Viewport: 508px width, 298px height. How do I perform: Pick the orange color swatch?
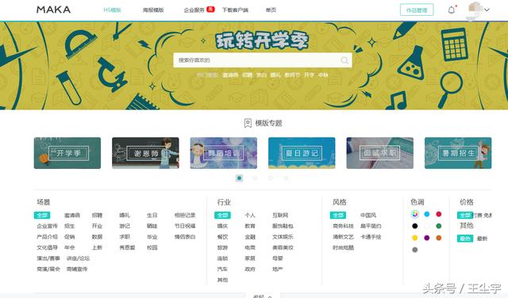point(439,238)
